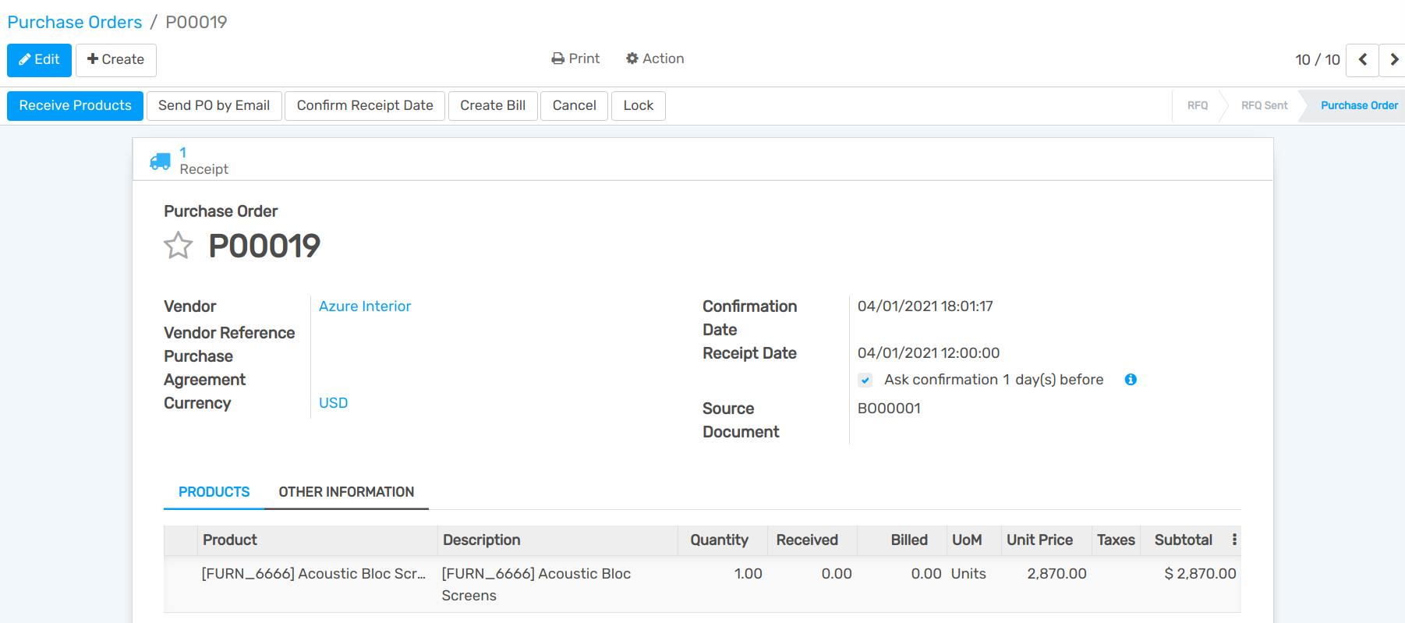1405x623 pixels.
Task: Toggle Ask confirmation checkbox
Action: click(865, 381)
